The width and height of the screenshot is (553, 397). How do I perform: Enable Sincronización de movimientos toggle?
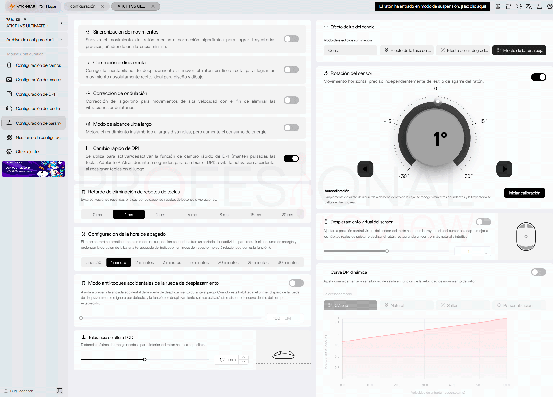(291, 39)
